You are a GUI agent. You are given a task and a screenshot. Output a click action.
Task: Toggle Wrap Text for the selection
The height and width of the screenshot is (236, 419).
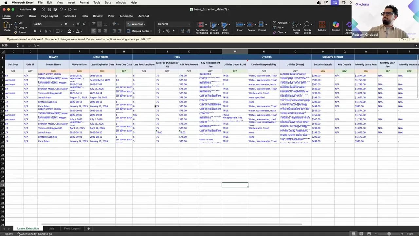(137, 24)
